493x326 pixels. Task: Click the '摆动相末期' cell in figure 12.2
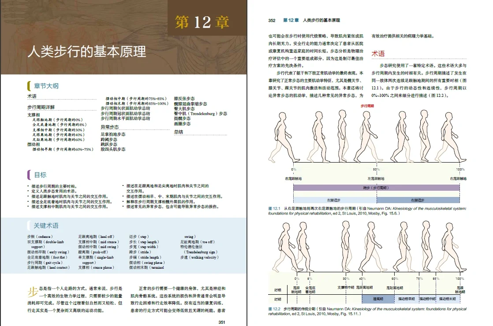pyautogui.click(x=448, y=299)
